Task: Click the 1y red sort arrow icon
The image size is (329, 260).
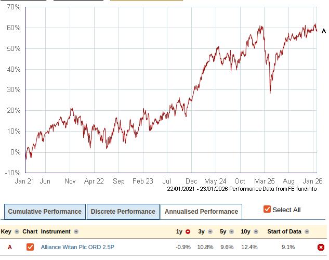Action: 188,232
